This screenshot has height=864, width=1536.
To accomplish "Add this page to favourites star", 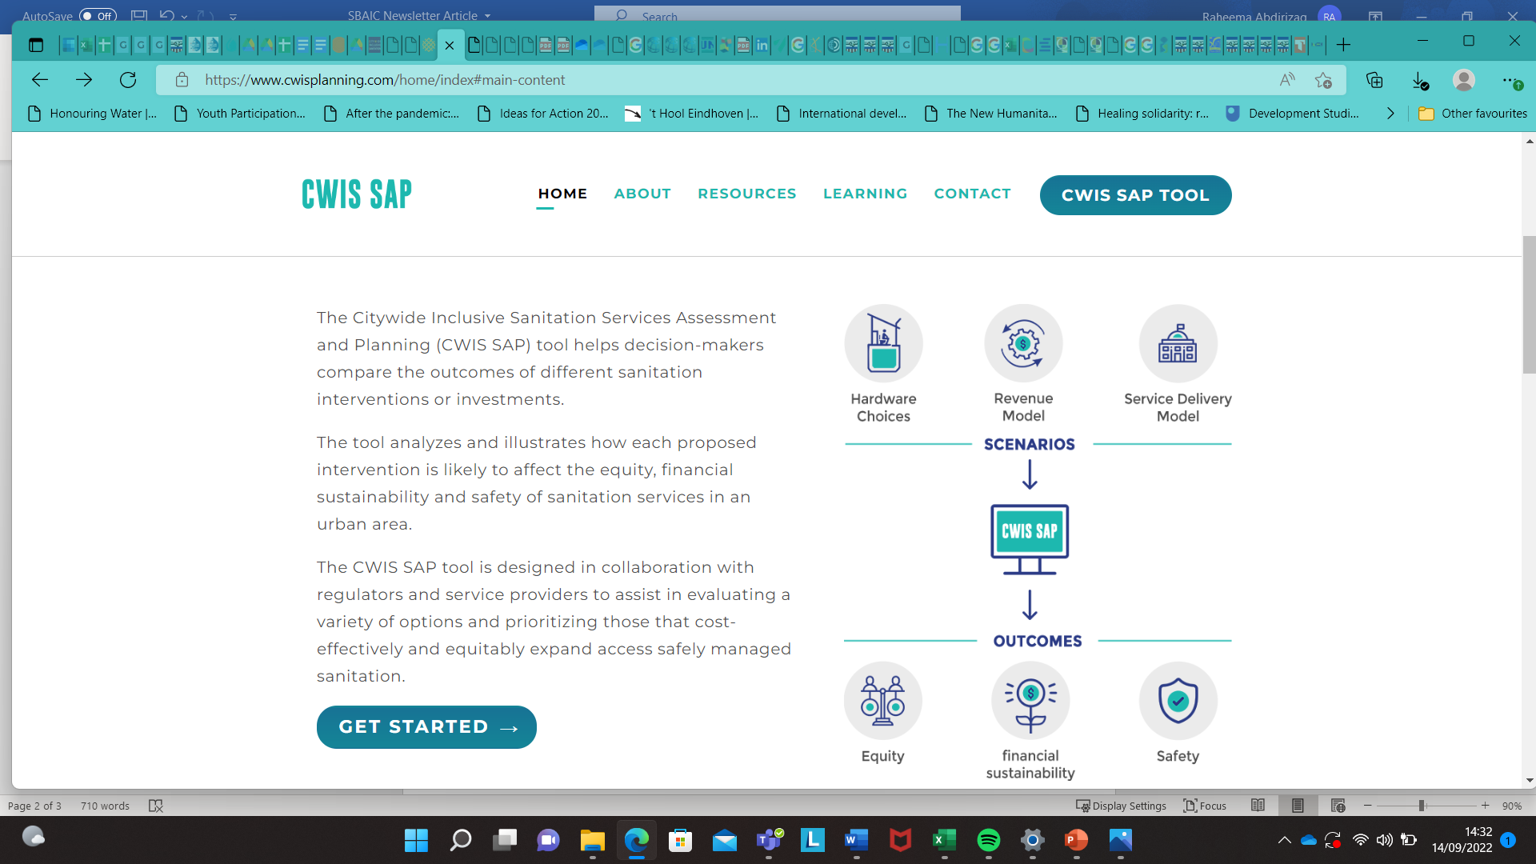I will 1323,80.
